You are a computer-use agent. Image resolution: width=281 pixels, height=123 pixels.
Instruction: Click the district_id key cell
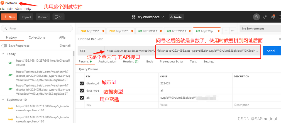point(121,83)
